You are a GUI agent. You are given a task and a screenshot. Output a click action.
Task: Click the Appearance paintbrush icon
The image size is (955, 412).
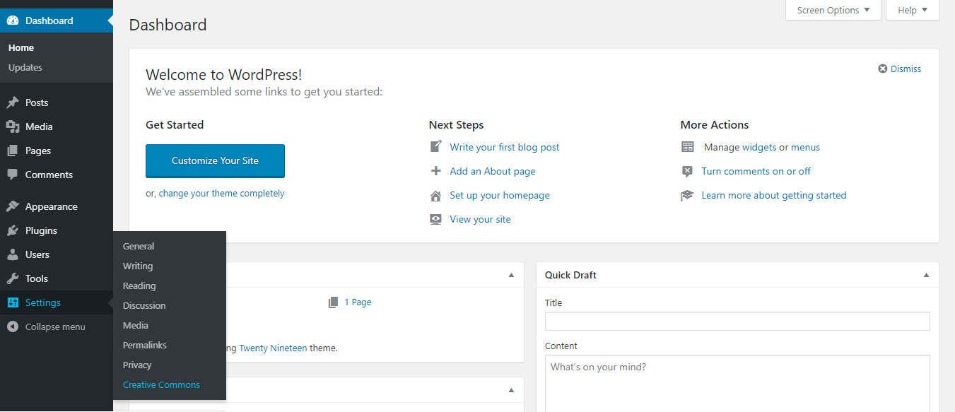[x=13, y=207]
